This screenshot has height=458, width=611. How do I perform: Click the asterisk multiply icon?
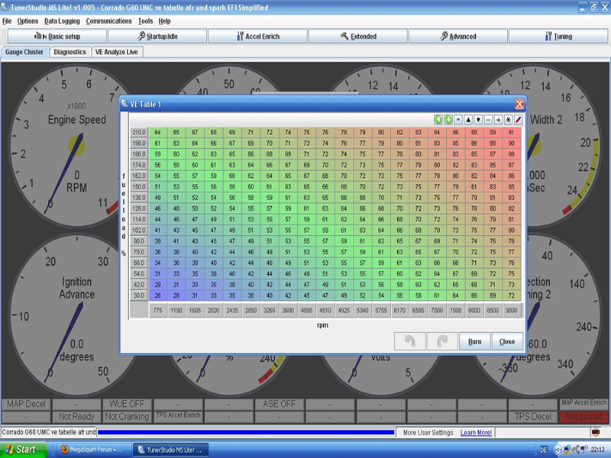pos(508,120)
